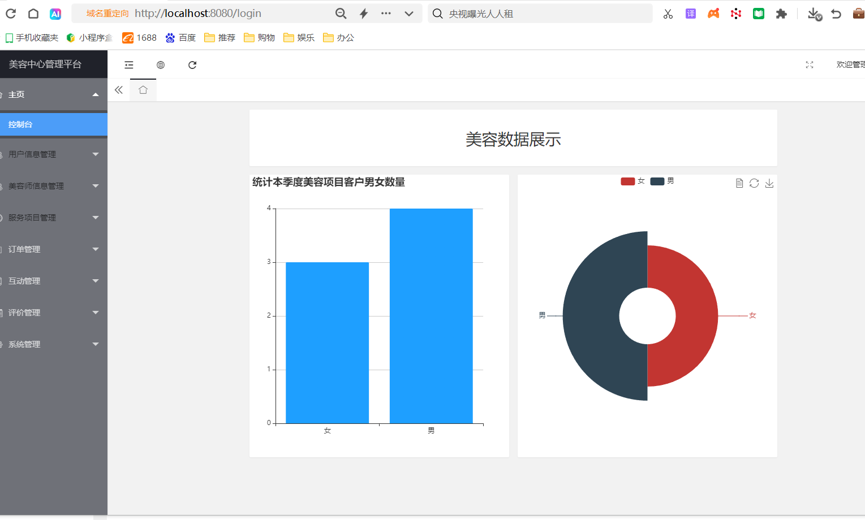This screenshot has width=865, height=520.
Task: Click the sidebar collapse menu icon
Action: tap(129, 65)
